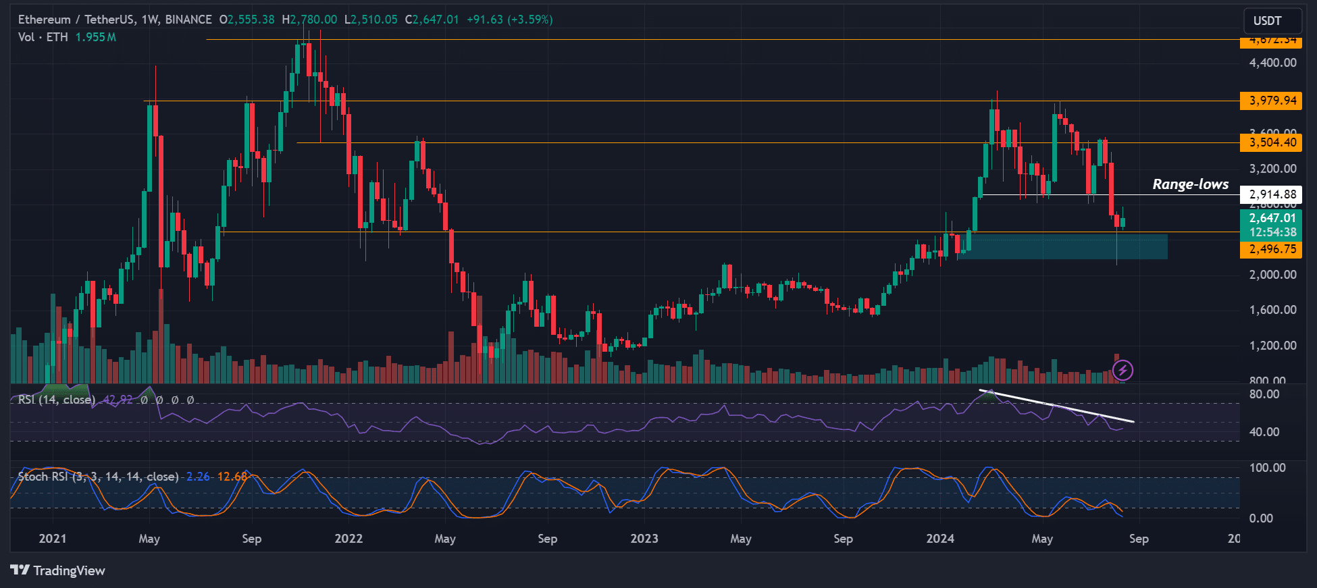The width and height of the screenshot is (1317, 588).
Task: Click the 2023 label on time axis
Action: click(644, 539)
